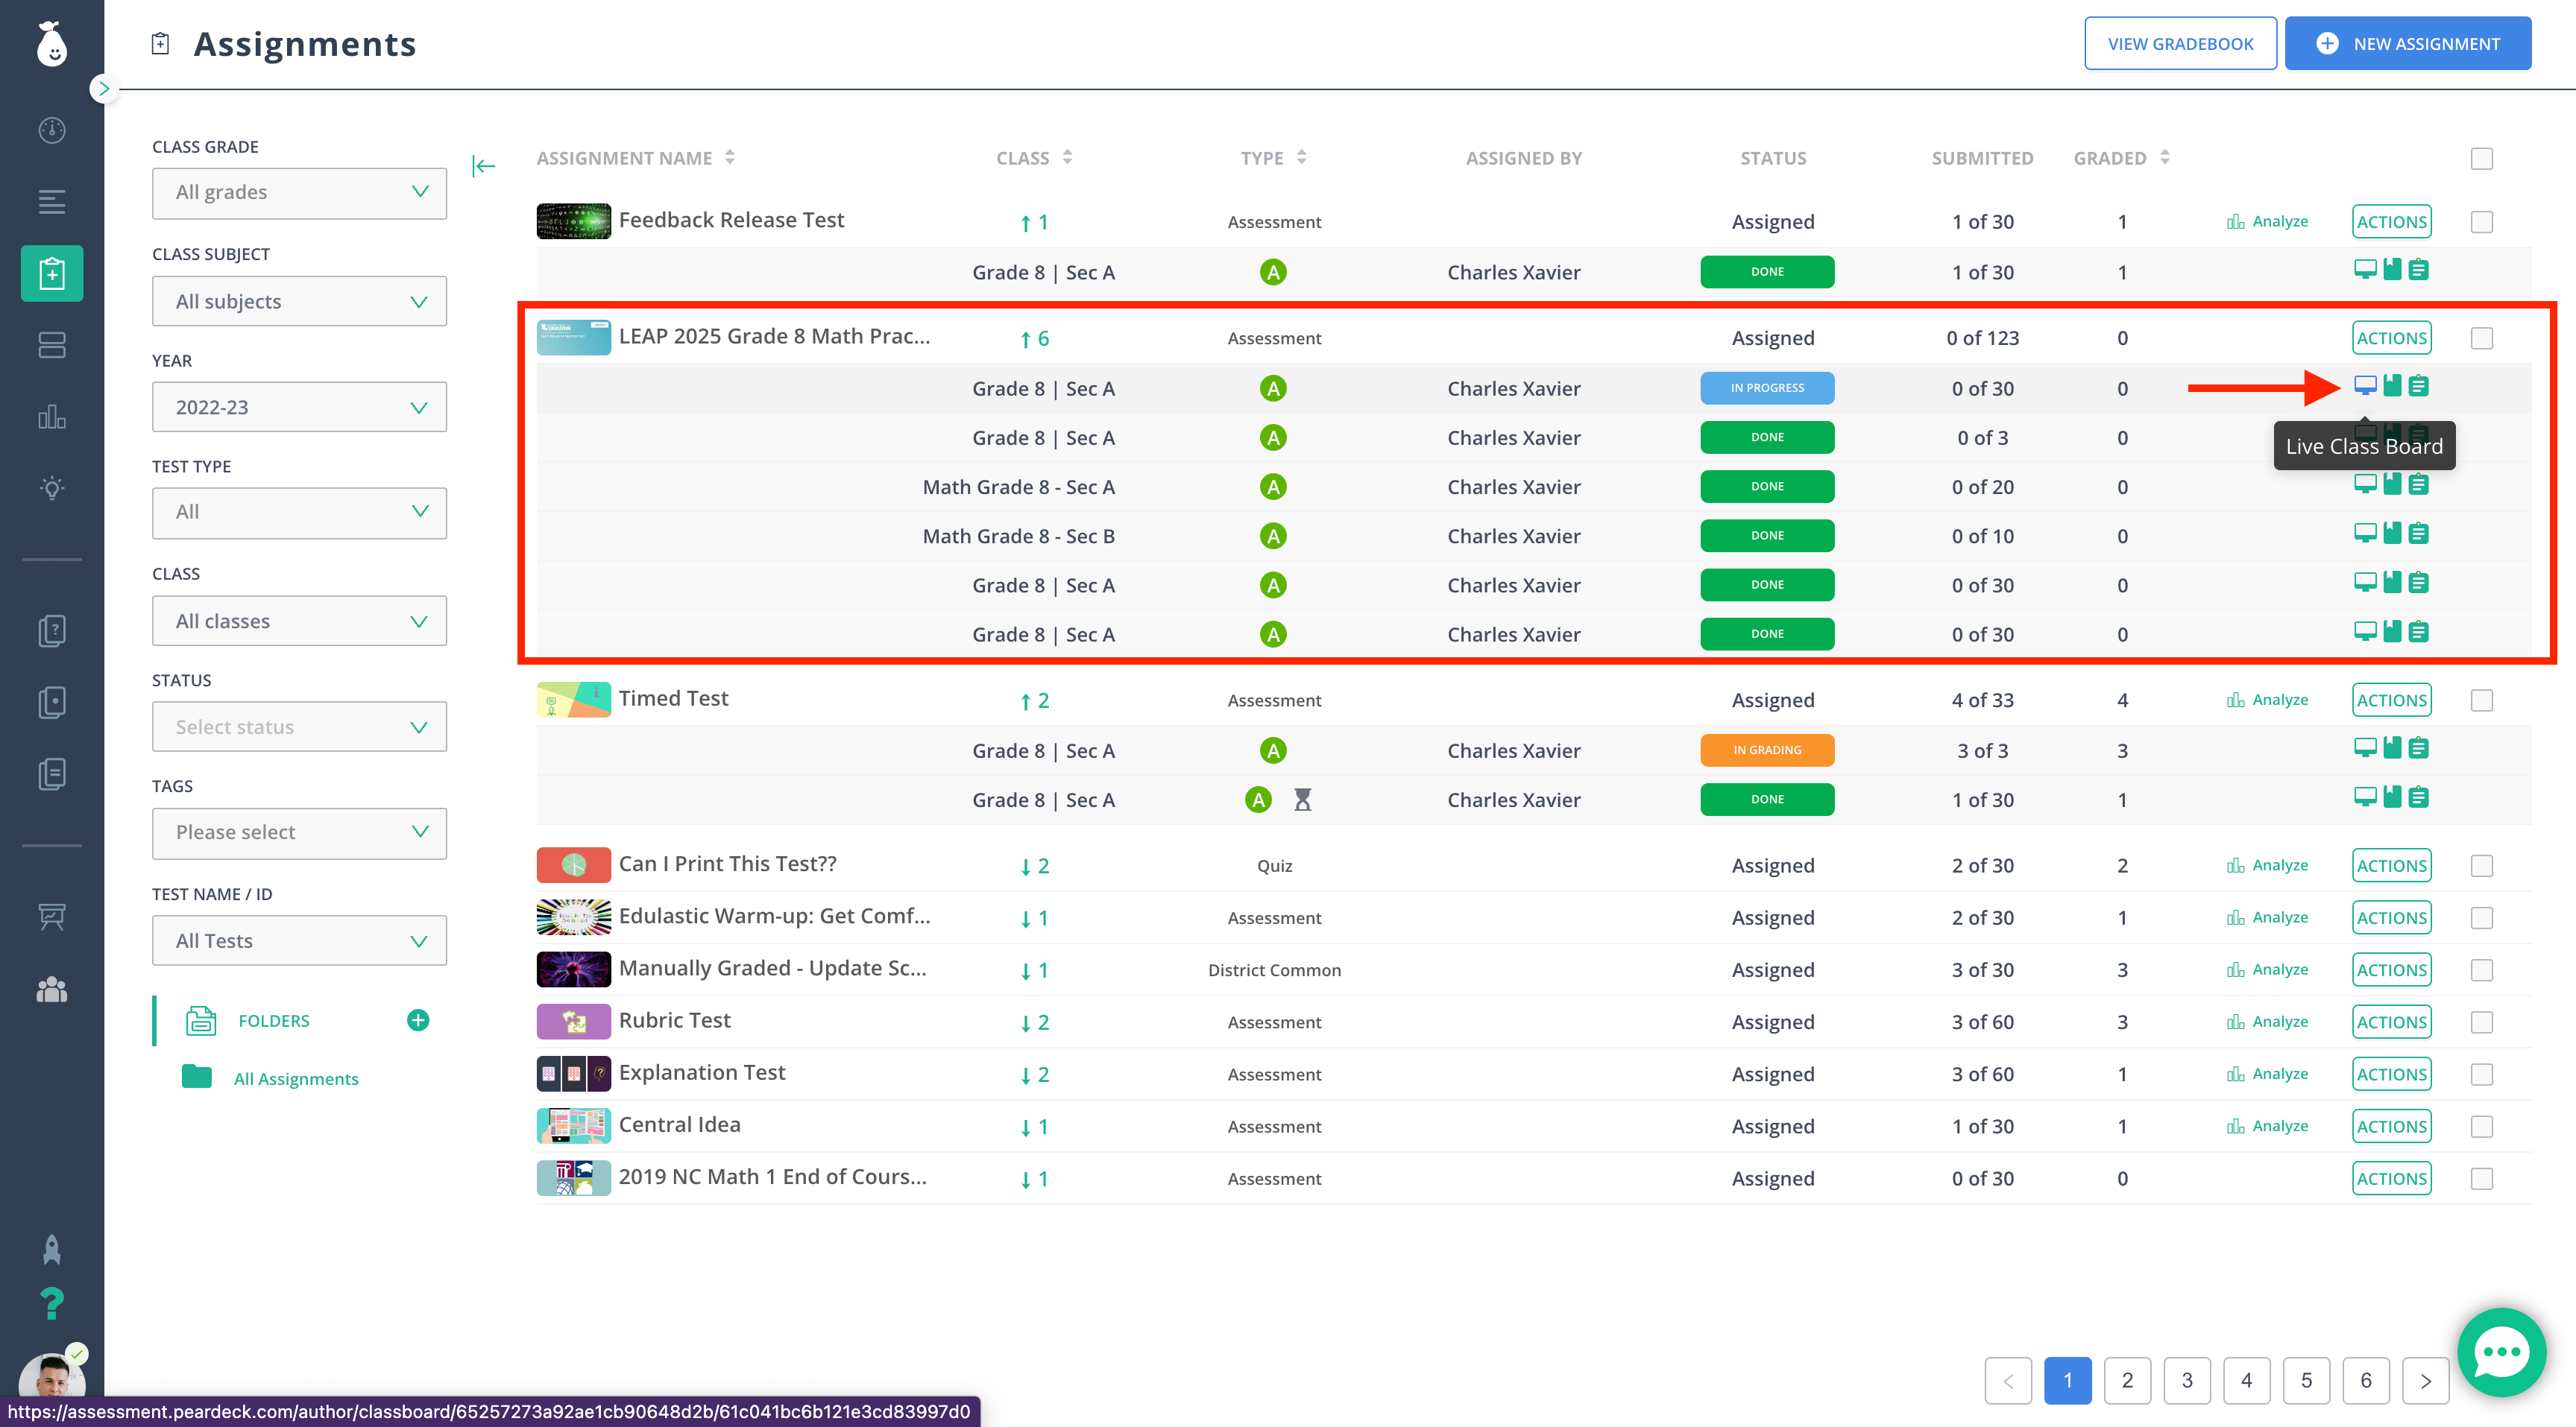Click the View Gradebook button
This screenshot has width=2576, height=1427.
[2180, 44]
